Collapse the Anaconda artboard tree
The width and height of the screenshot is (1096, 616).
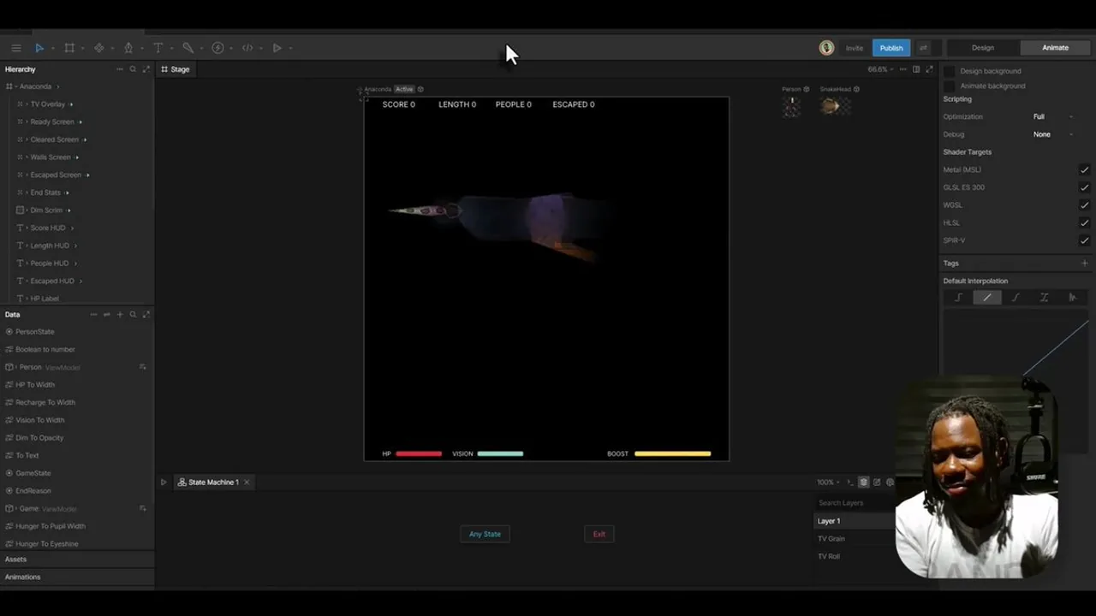click(x=16, y=86)
